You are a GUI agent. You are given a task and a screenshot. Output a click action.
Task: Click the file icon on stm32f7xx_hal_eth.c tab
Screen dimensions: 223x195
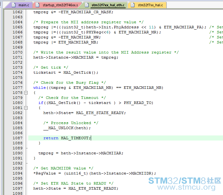point(87,5)
